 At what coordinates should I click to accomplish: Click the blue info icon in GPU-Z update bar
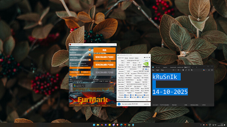[119, 104]
